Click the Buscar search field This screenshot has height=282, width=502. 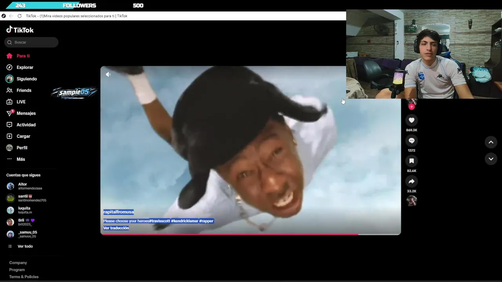click(31, 42)
